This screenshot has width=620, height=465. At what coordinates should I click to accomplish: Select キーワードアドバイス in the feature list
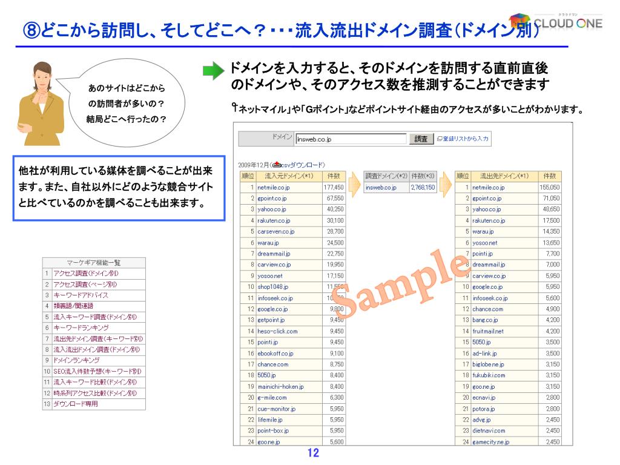pyautogui.click(x=81, y=295)
